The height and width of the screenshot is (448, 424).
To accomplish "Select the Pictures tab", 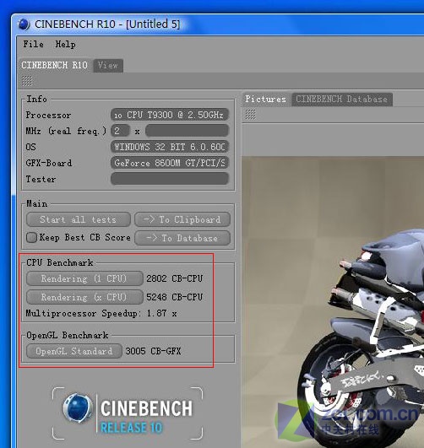I will click(265, 100).
